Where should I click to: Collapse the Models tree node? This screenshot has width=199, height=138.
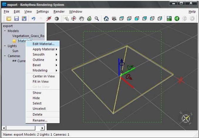(x=5, y=31)
